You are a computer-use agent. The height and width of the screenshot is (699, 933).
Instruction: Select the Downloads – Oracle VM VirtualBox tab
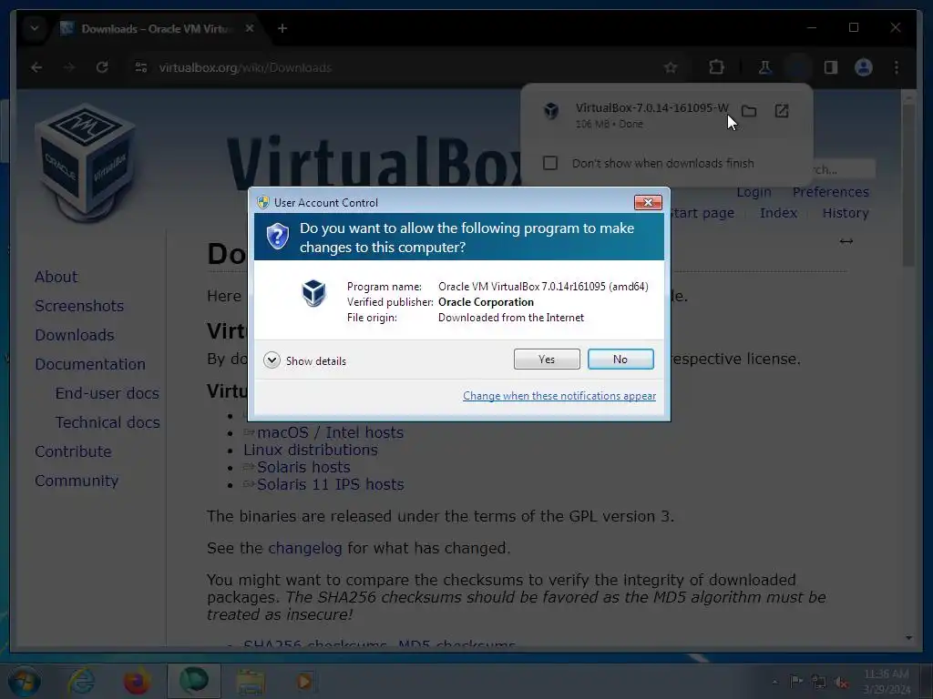click(157, 28)
